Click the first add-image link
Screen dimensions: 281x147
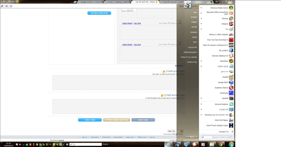tap(127, 23)
